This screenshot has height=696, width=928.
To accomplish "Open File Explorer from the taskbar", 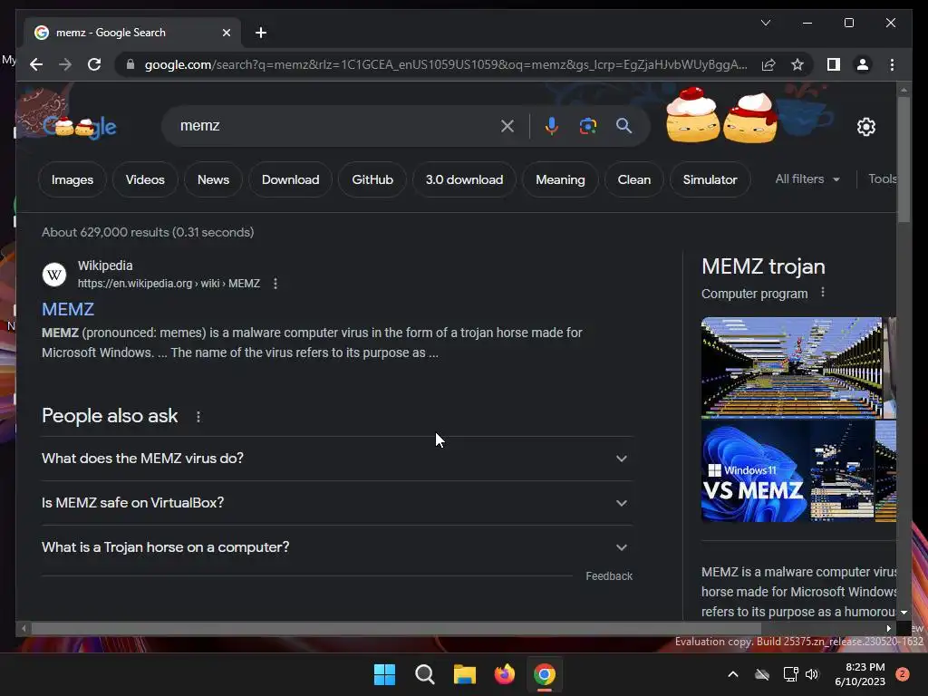I will (465, 674).
